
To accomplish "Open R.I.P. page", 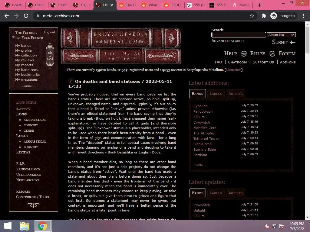I will 21,163.
